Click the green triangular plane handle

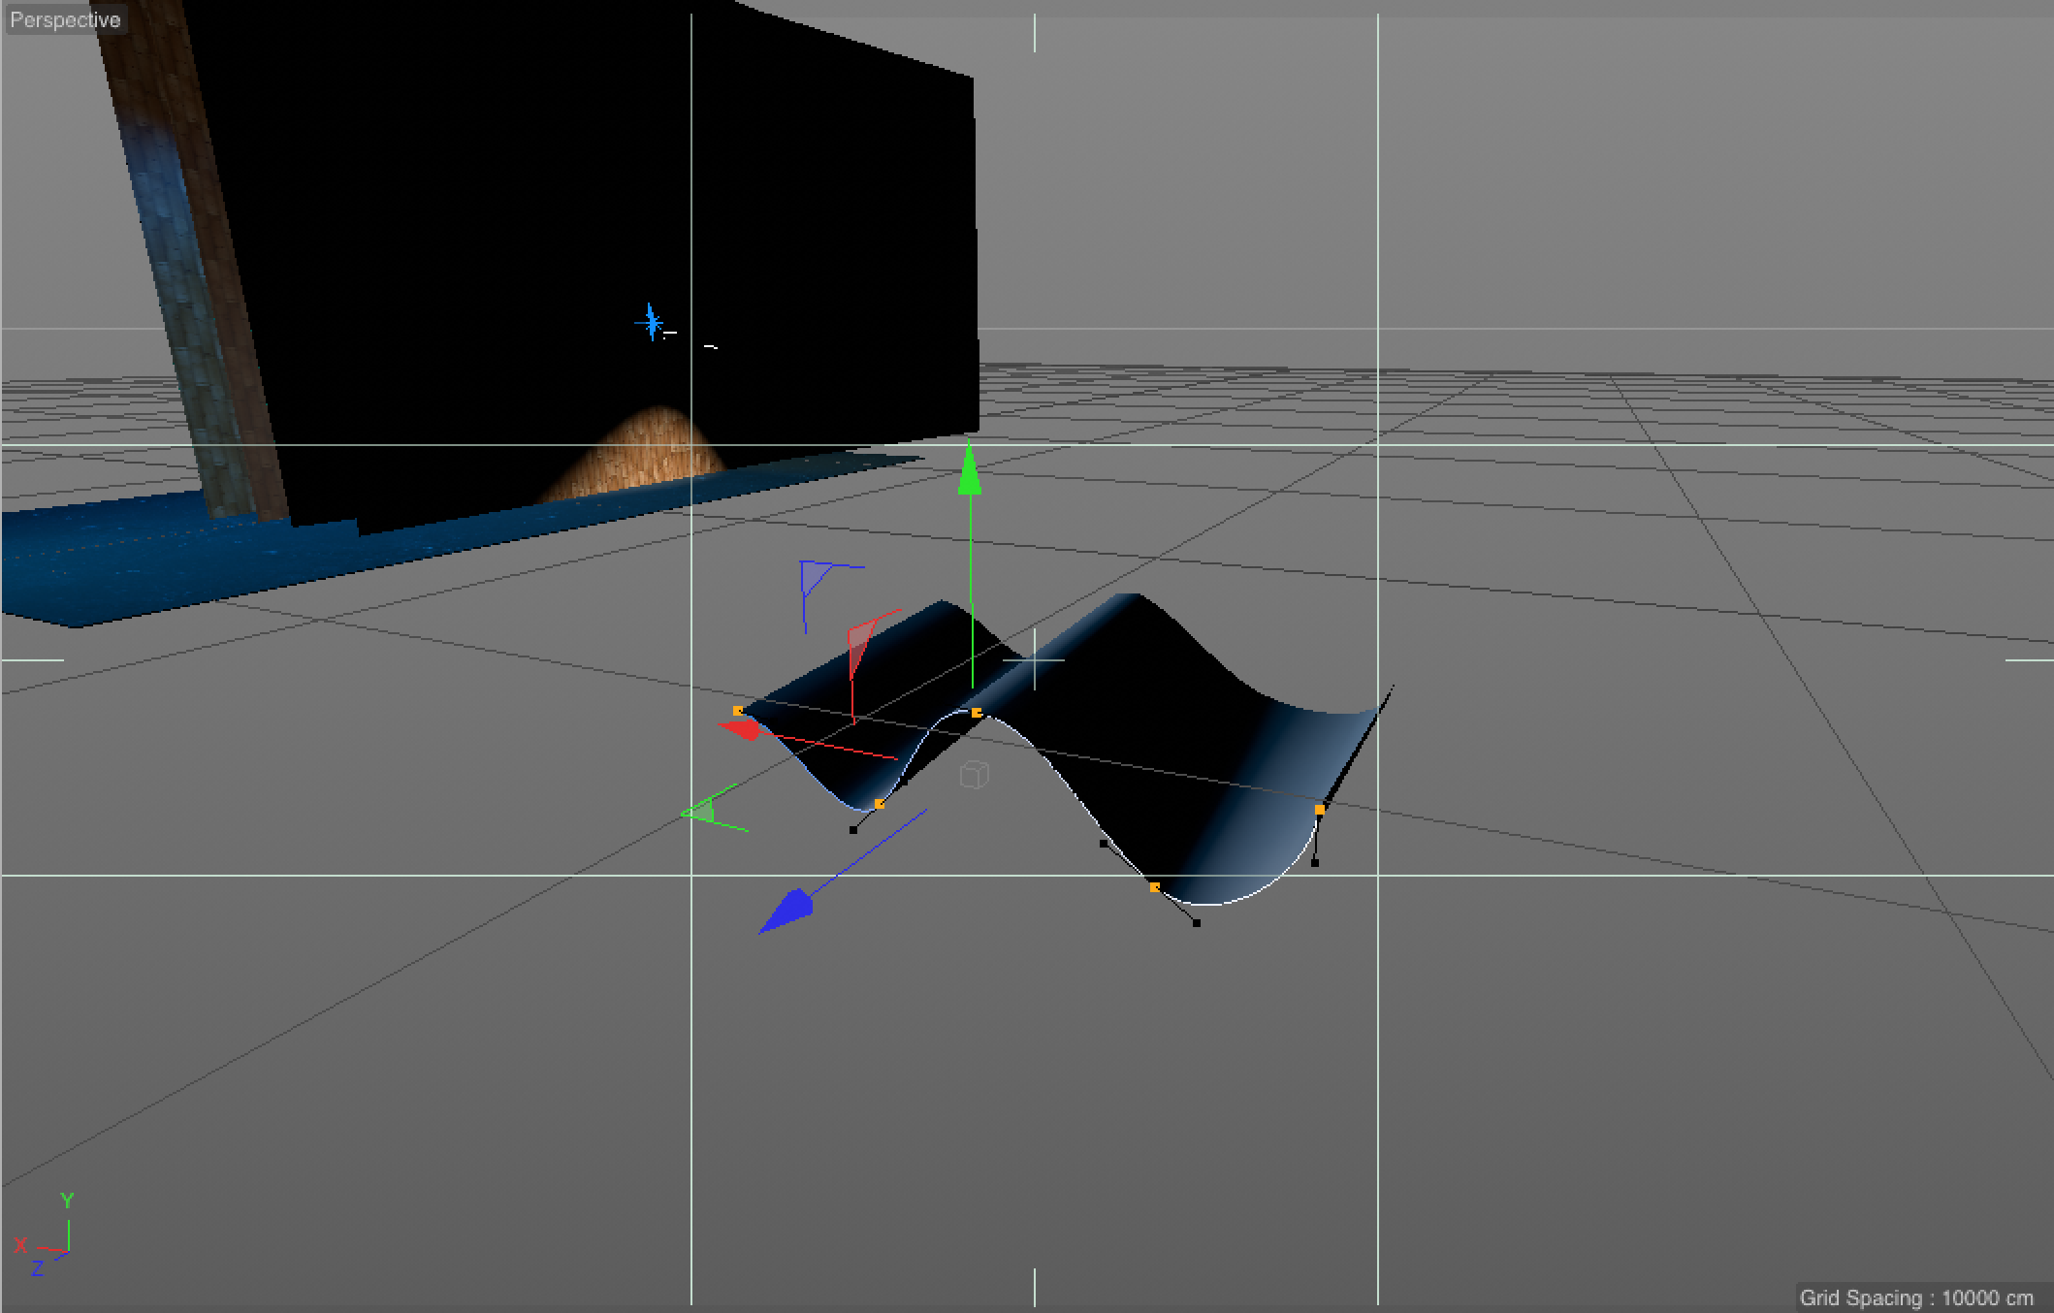[702, 813]
